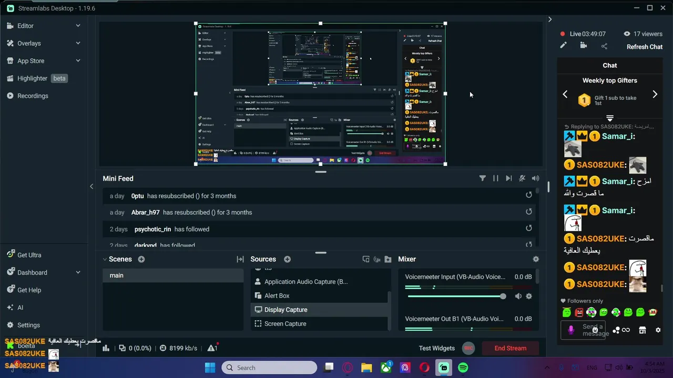This screenshot has height=378, width=673.
Task: Collapse the gifters leaderboard handle
Action: 610,118
